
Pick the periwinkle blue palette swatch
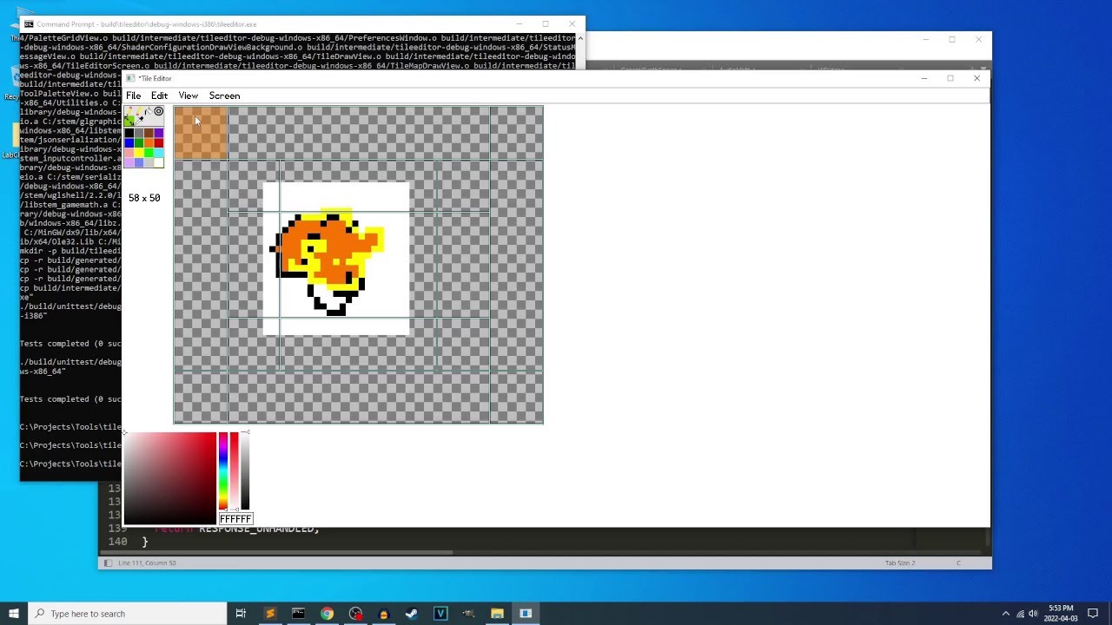(x=139, y=161)
